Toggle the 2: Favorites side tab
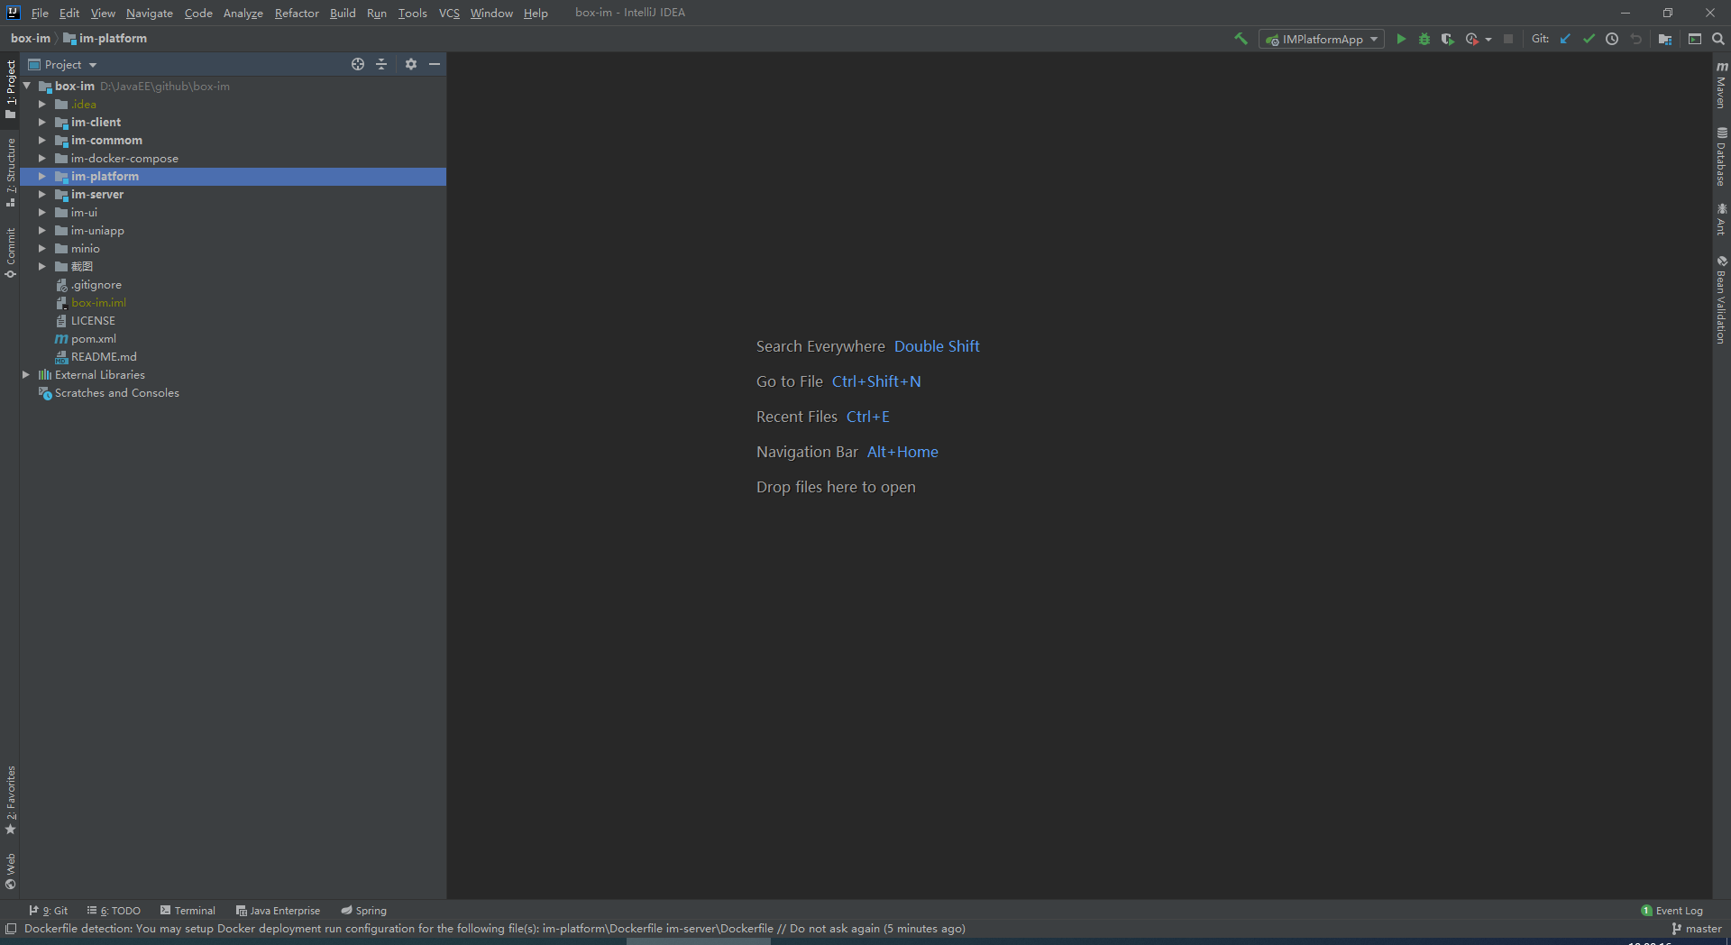This screenshot has width=1731, height=945. [10, 801]
